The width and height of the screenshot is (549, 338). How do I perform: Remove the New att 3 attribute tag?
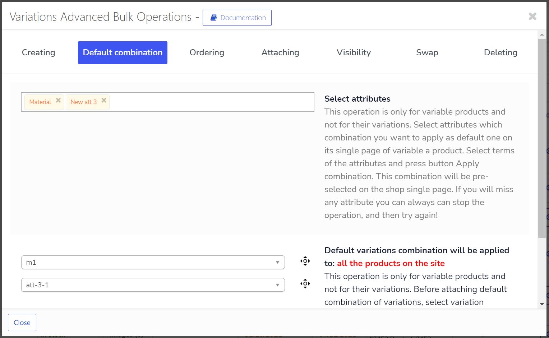pyautogui.click(x=104, y=101)
